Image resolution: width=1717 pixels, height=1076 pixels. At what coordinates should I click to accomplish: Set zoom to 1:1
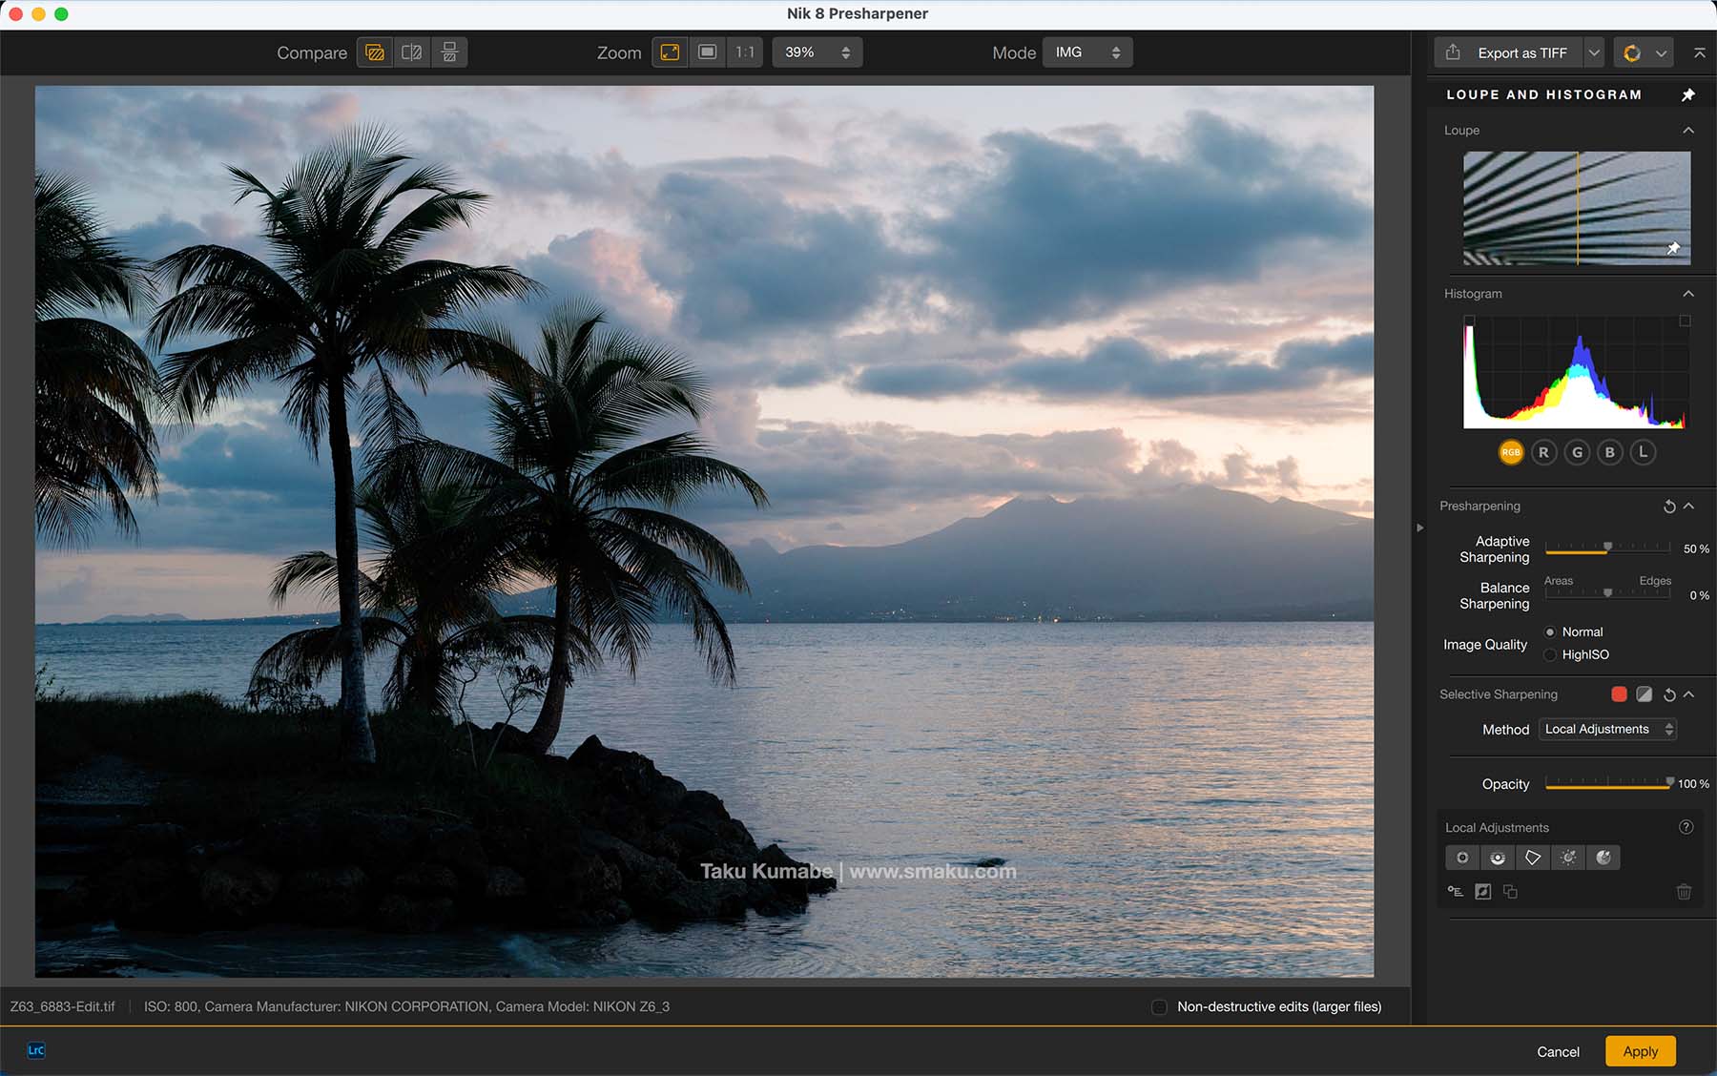[745, 52]
